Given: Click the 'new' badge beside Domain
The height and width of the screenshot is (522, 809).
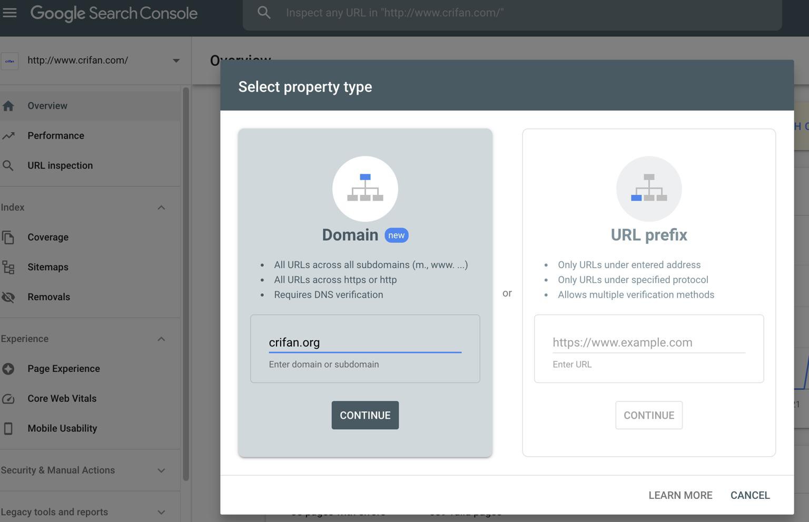Looking at the screenshot, I should 397,235.
